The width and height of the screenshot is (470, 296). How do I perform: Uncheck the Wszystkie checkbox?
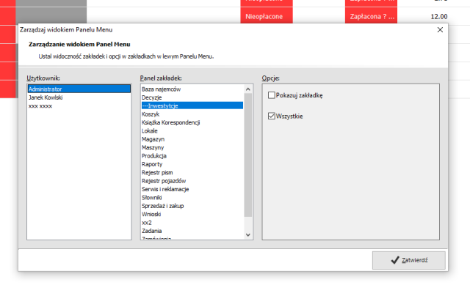click(x=272, y=116)
